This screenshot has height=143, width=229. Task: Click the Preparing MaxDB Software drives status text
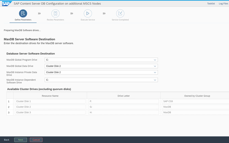[x=22, y=30]
